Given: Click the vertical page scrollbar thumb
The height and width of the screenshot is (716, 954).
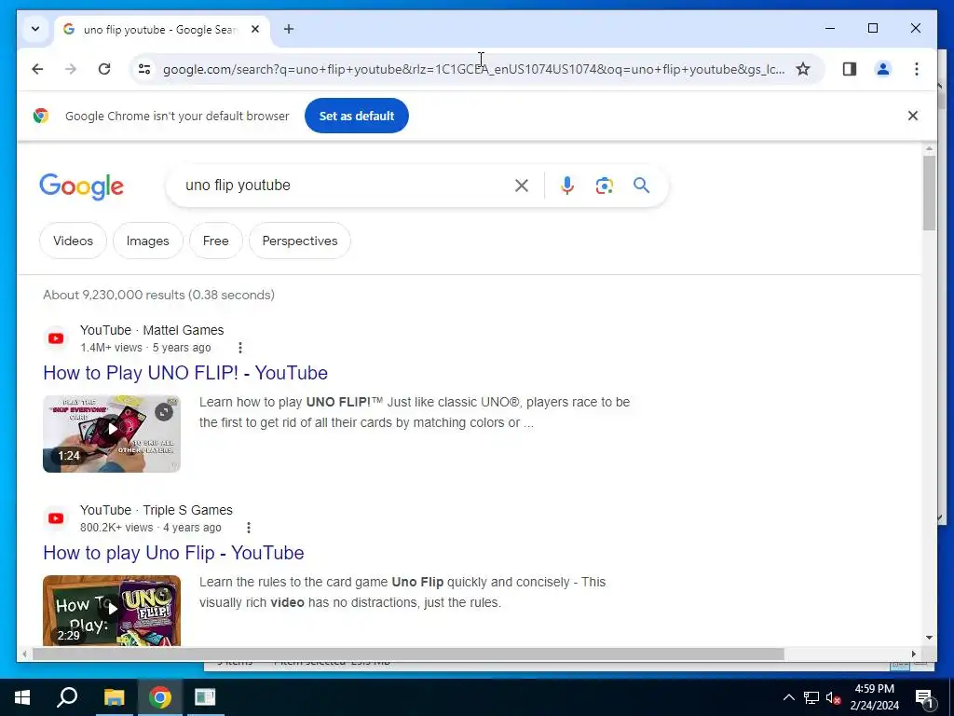Looking at the screenshot, I should pos(929,193).
